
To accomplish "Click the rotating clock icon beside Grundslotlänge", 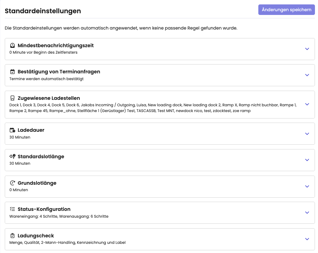I will 13,183.
